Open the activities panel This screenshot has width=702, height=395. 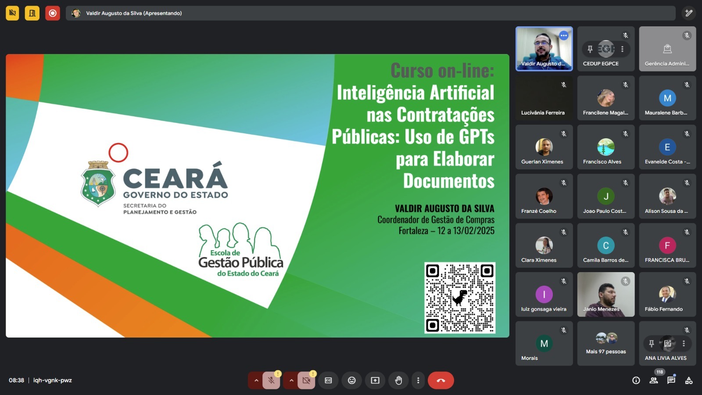click(x=689, y=381)
